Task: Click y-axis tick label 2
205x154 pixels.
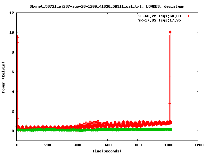Action: click(x=13, y=111)
